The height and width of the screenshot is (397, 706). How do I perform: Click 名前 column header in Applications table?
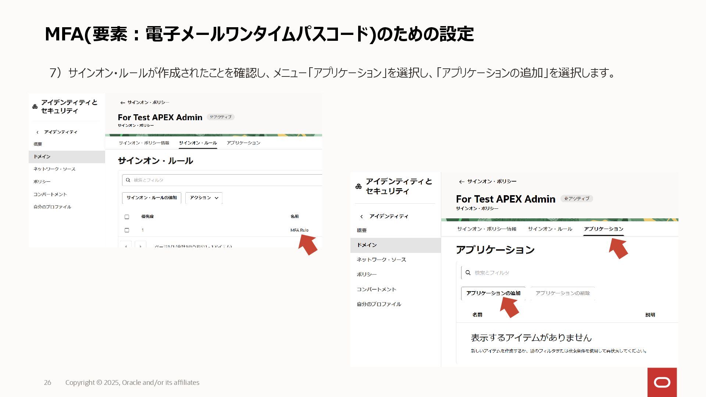(x=477, y=315)
